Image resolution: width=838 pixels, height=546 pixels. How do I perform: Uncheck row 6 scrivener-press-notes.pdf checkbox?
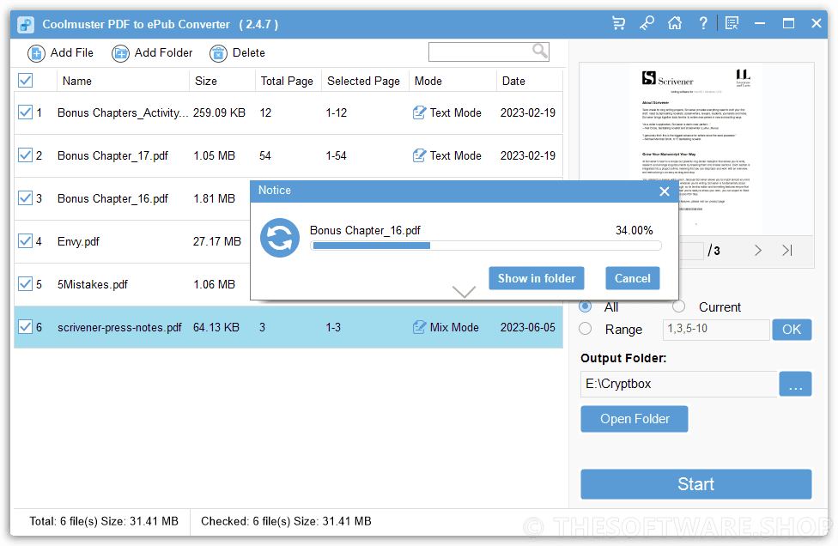(25, 326)
